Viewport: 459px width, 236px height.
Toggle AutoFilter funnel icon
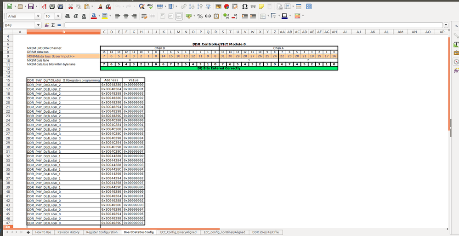[x=208, y=6]
